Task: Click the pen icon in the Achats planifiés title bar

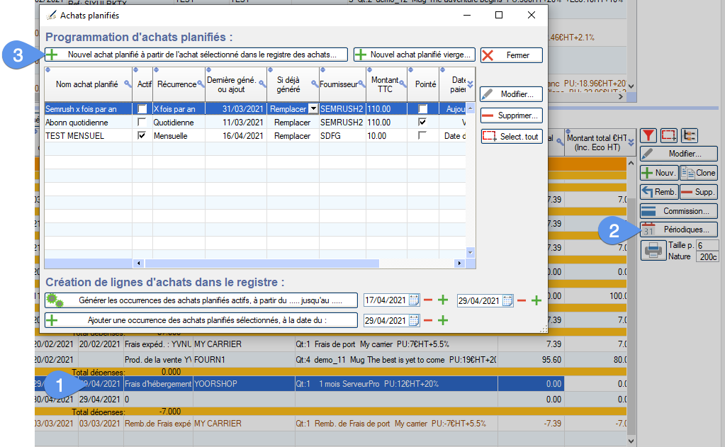Action: [51, 16]
